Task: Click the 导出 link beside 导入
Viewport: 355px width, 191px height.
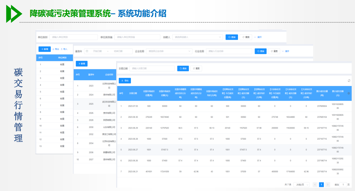Action: click(x=56, y=49)
